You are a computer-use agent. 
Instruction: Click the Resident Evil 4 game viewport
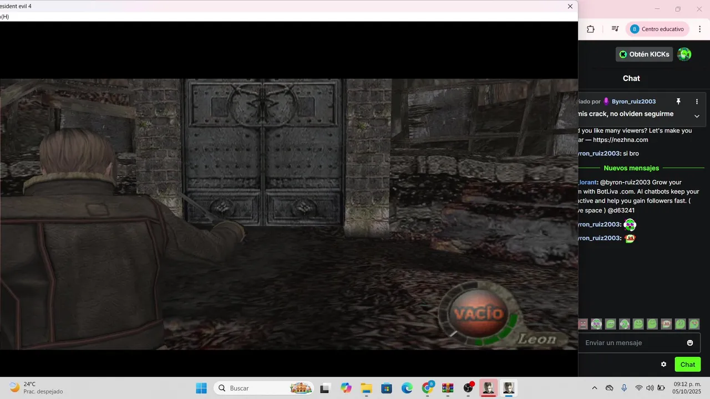click(288, 214)
